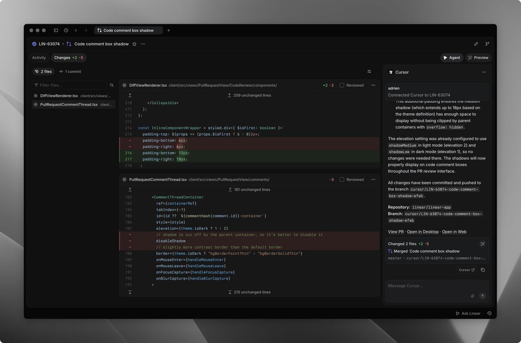Expand 215 unchanged lines below
The image size is (521, 343).
[249, 292]
